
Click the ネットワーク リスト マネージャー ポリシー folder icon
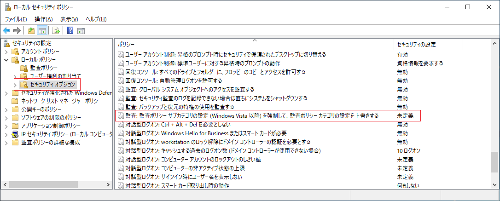coord(15,101)
